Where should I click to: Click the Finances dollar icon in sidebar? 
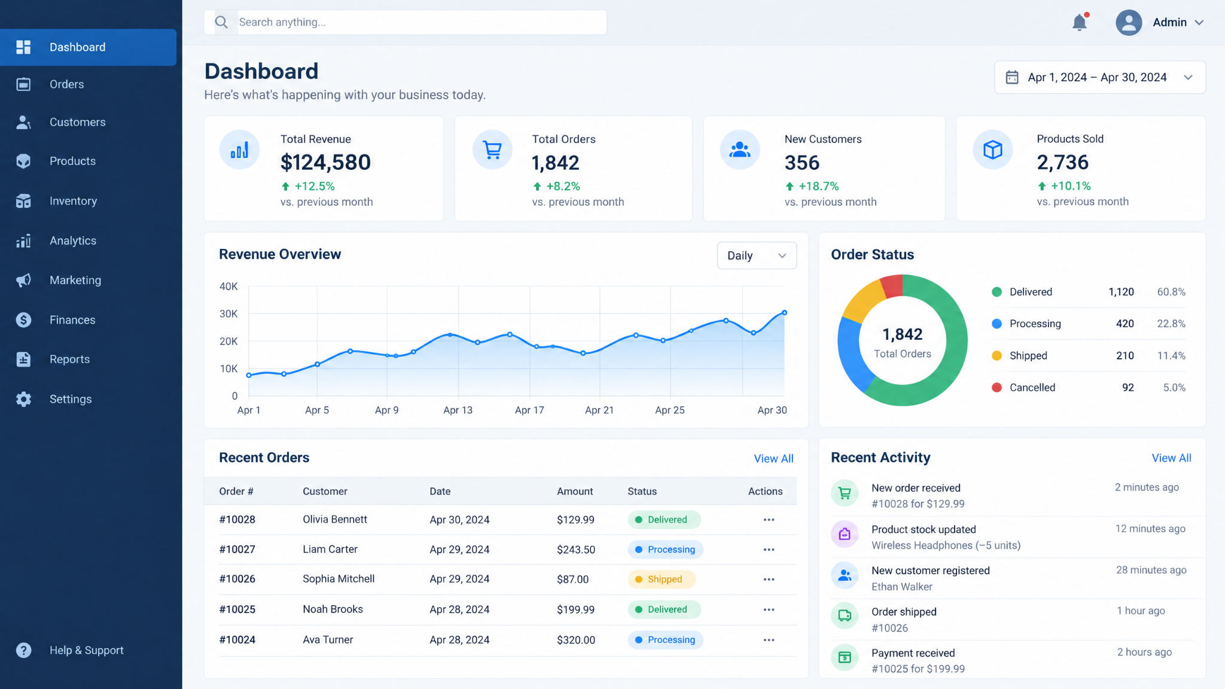click(x=24, y=320)
